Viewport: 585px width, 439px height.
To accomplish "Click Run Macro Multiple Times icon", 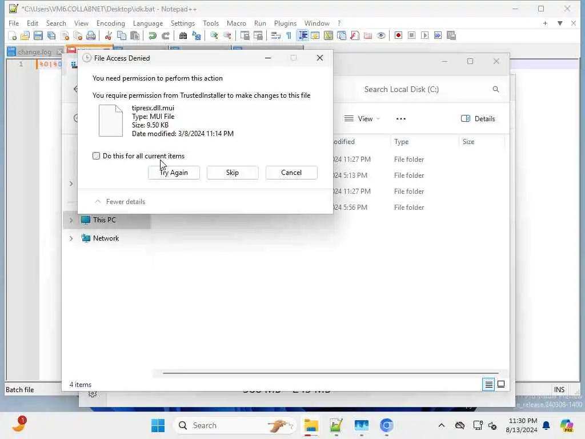I will click(438, 36).
